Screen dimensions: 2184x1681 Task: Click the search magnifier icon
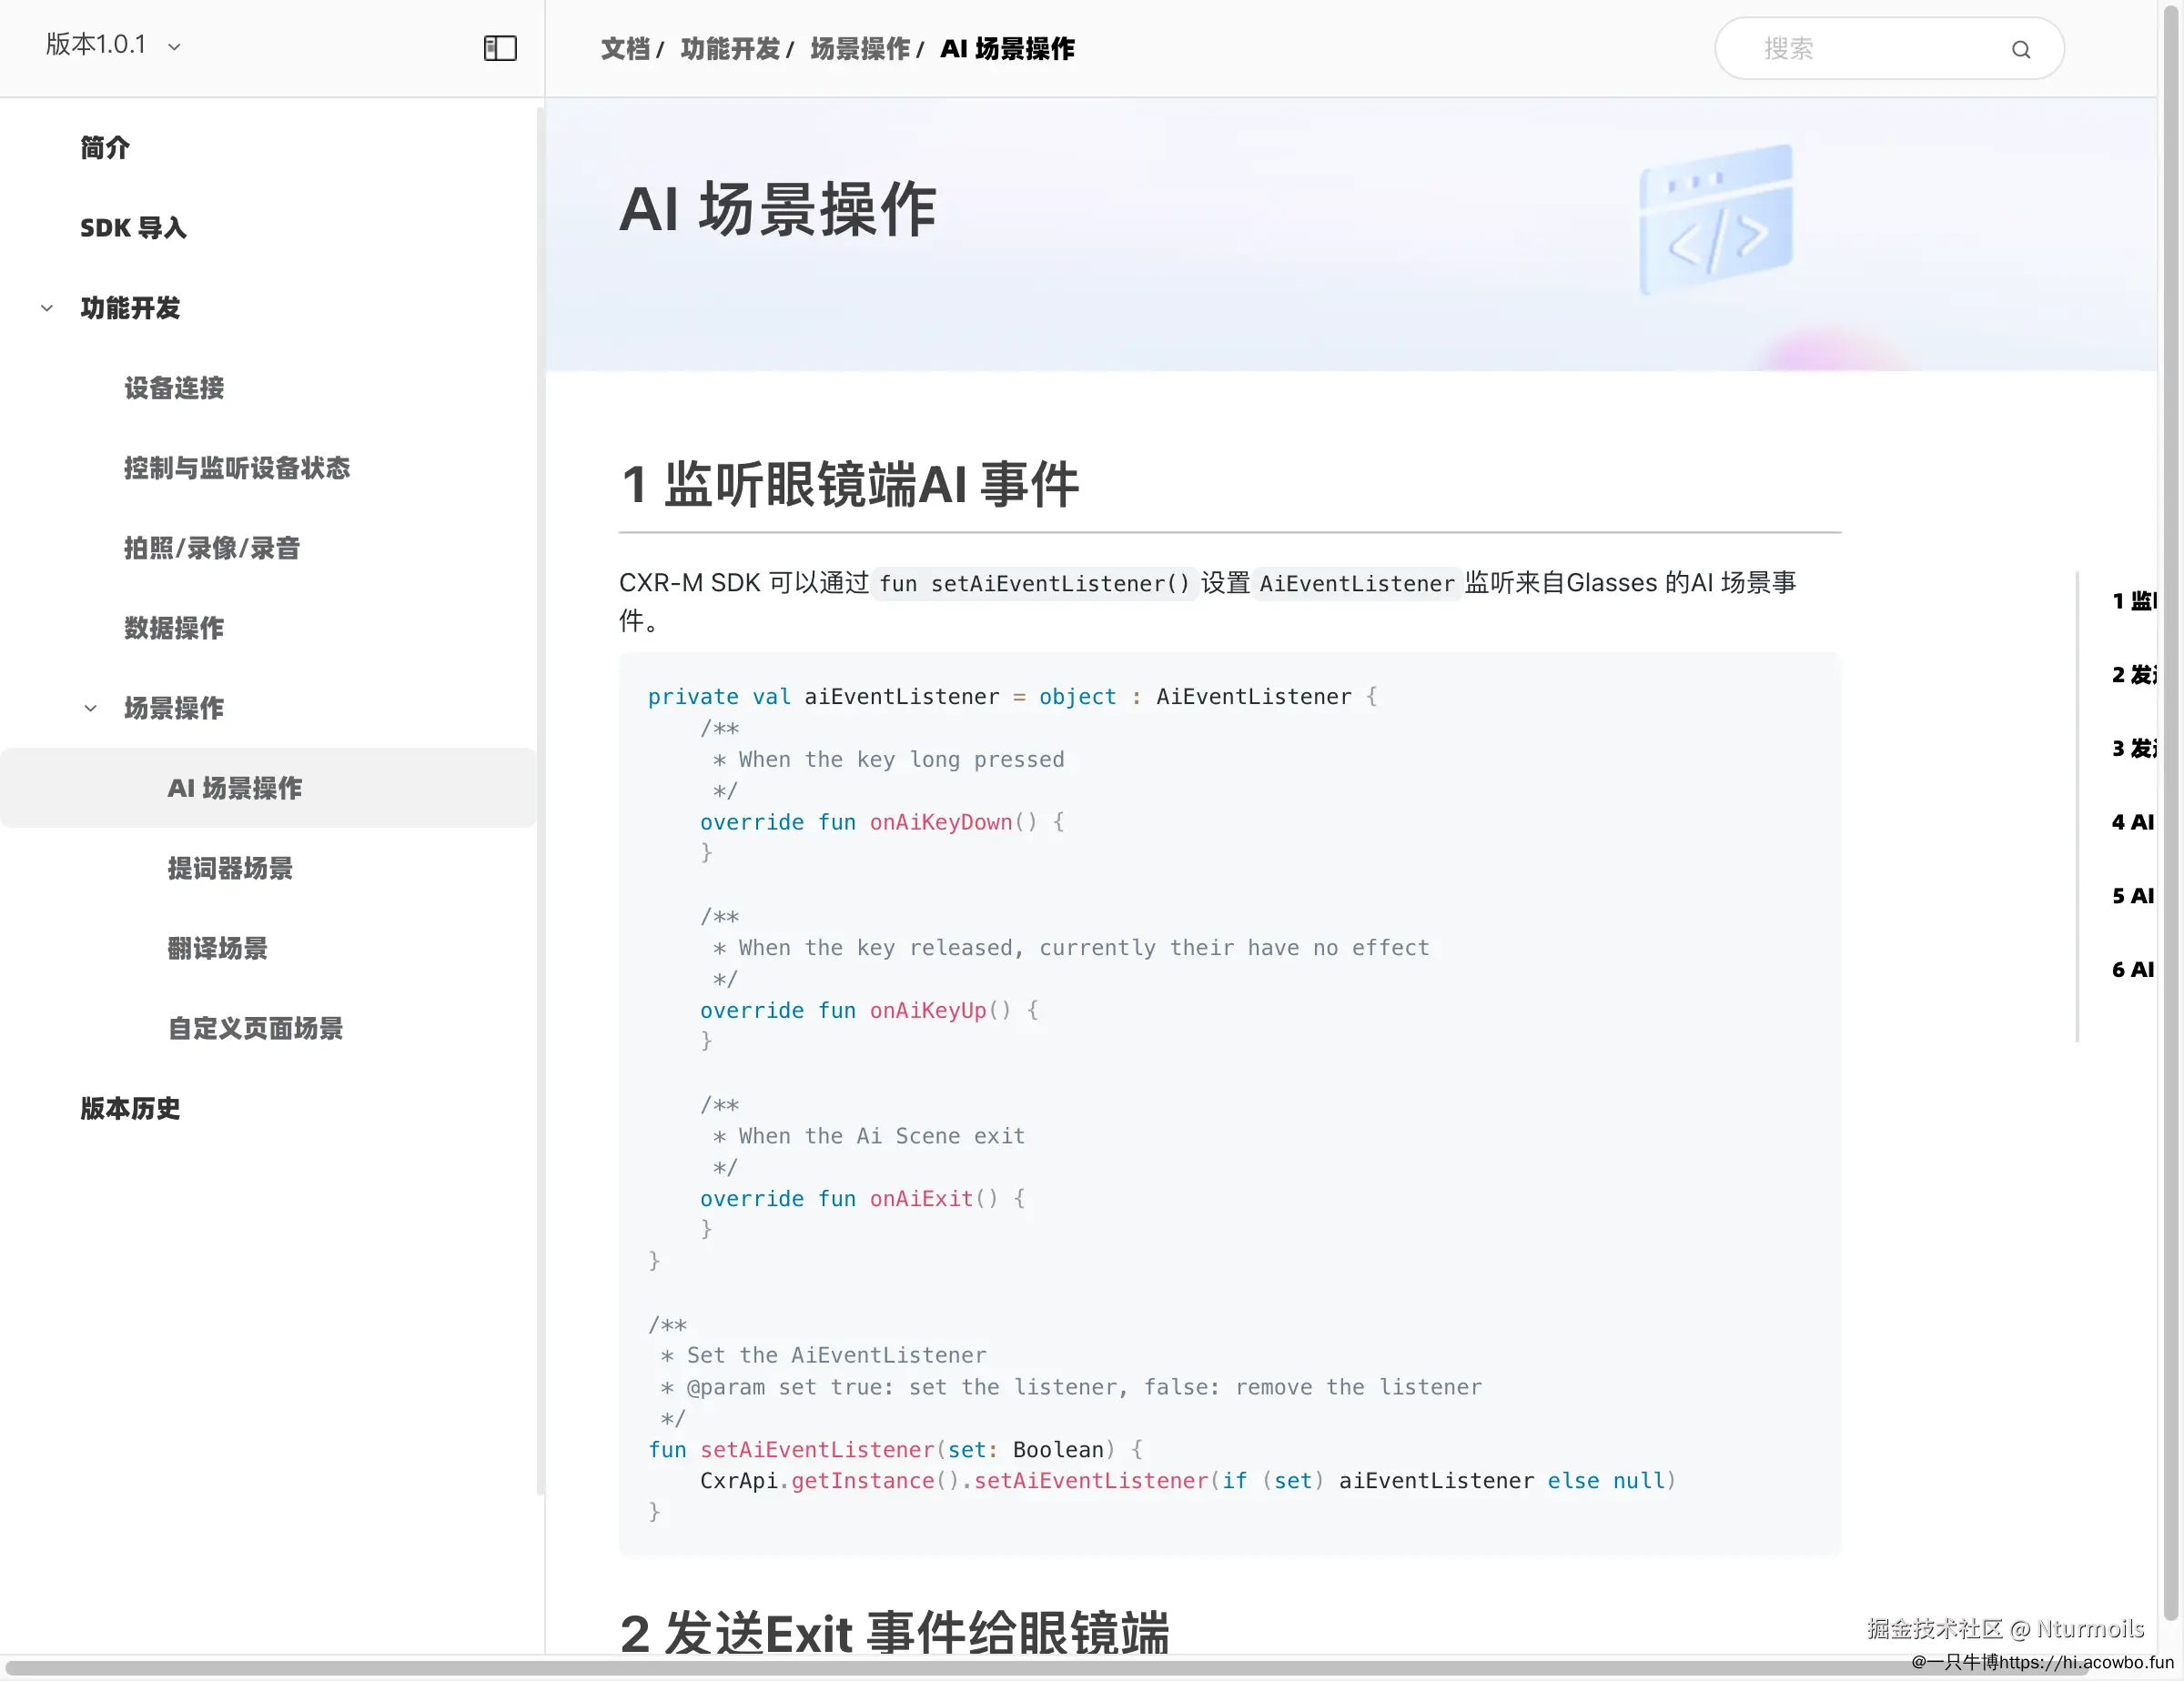click(2020, 49)
